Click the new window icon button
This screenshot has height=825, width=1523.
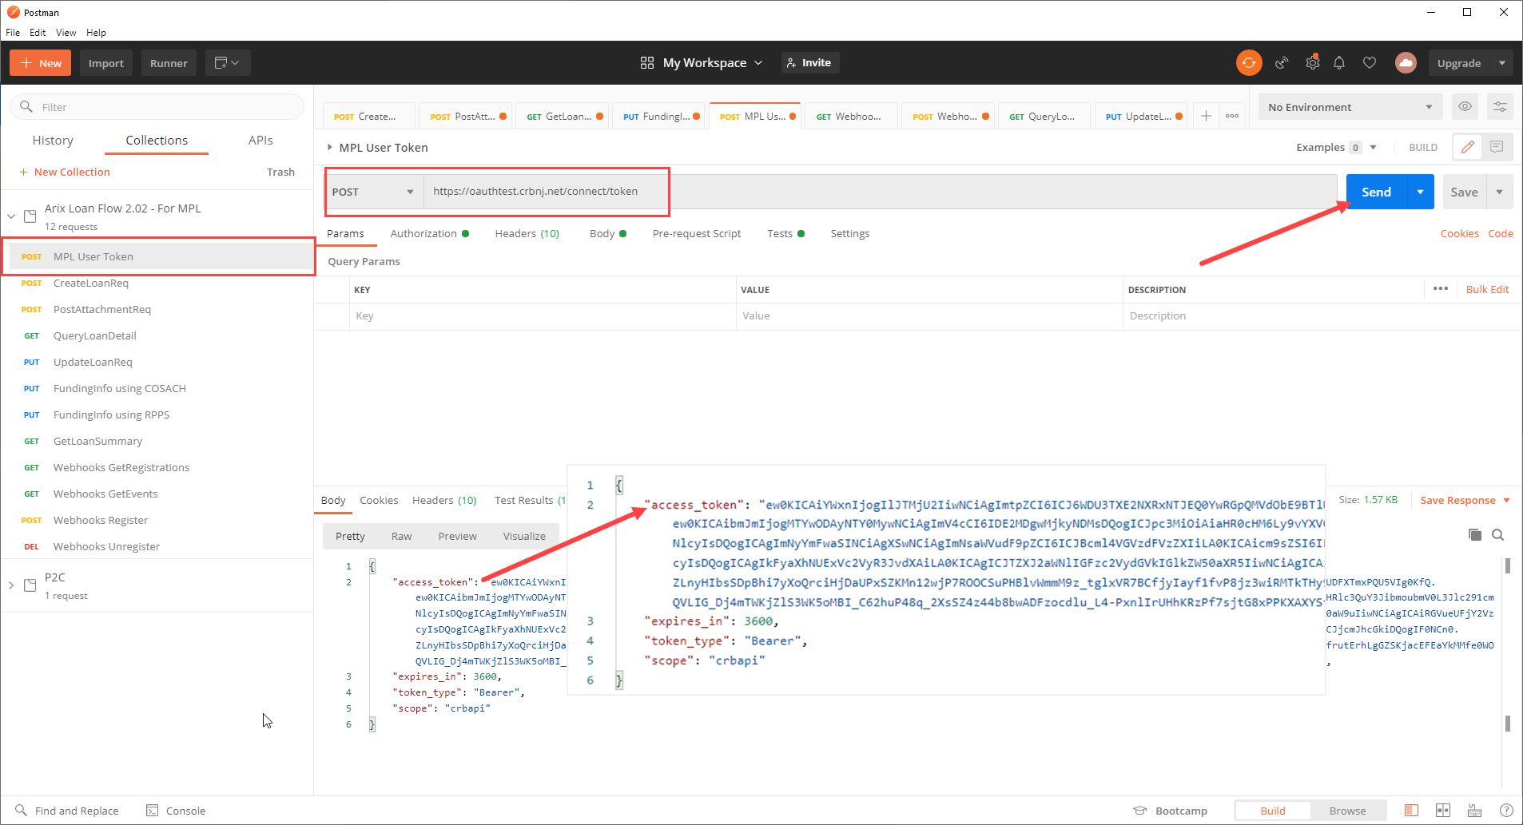coord(228,63)
